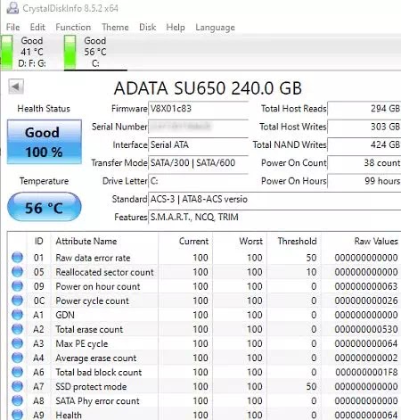401x420 pixels.
Task: Click the Power On Count value 38 count
Action: 364,163
